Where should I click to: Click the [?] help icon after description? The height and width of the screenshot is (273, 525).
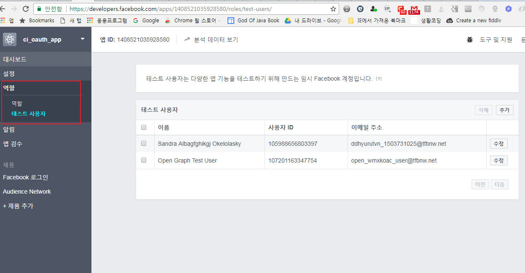click(x=379, y=79)
